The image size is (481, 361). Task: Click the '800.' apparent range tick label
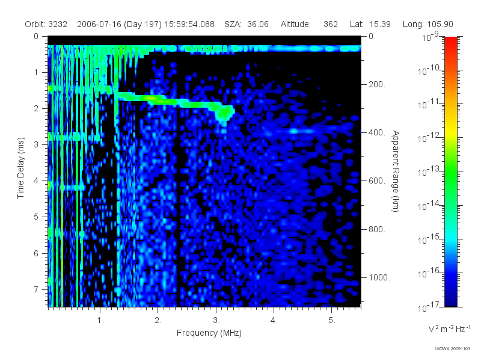(x=377, y=229)
